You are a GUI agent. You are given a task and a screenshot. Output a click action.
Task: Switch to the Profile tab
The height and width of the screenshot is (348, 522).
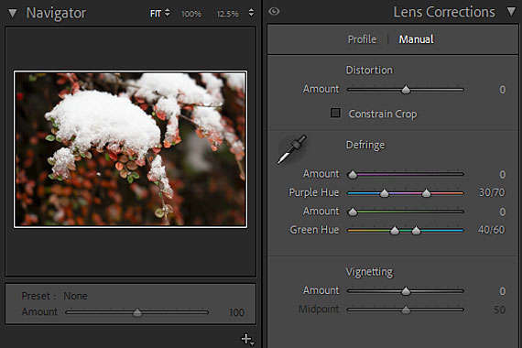tap(362, 39)
